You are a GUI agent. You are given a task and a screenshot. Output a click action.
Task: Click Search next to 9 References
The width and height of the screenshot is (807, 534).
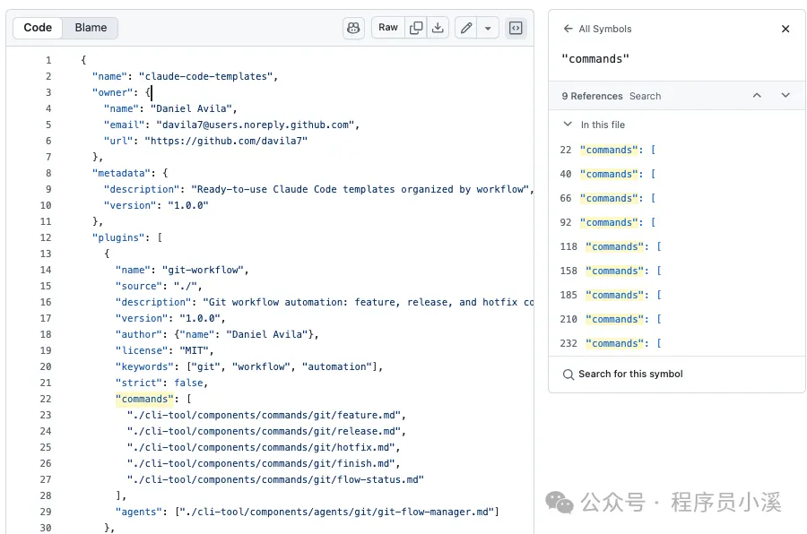tap(645, 96)
